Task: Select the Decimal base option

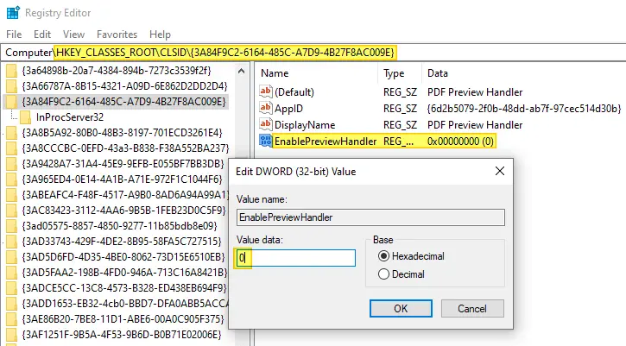Action: (x=402, y=274)
